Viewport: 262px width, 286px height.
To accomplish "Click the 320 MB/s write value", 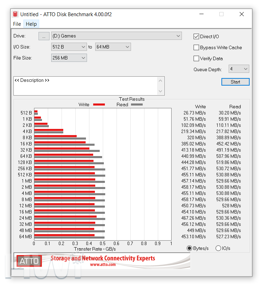I will pyautogui.click(x=196, y=138).
